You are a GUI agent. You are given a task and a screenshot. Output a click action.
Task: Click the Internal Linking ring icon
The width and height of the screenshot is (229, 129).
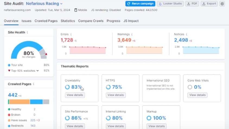[108, 118]
